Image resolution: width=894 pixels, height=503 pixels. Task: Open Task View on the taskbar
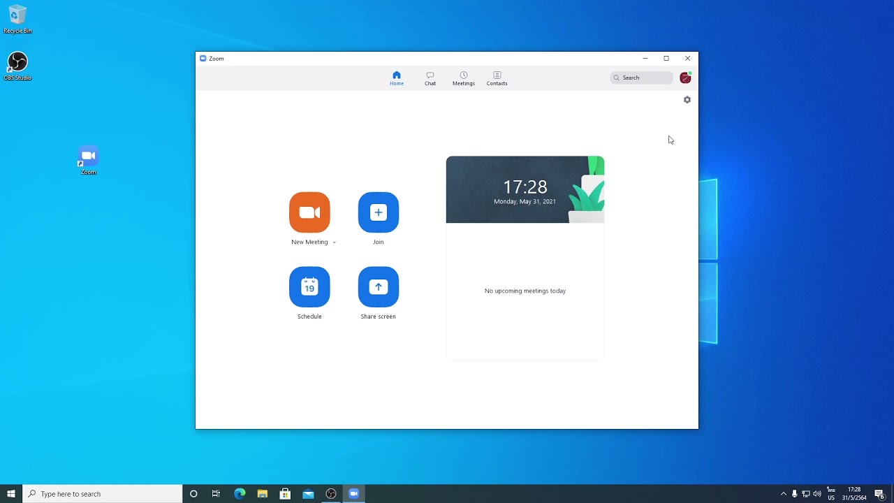(x=216, y=494)
